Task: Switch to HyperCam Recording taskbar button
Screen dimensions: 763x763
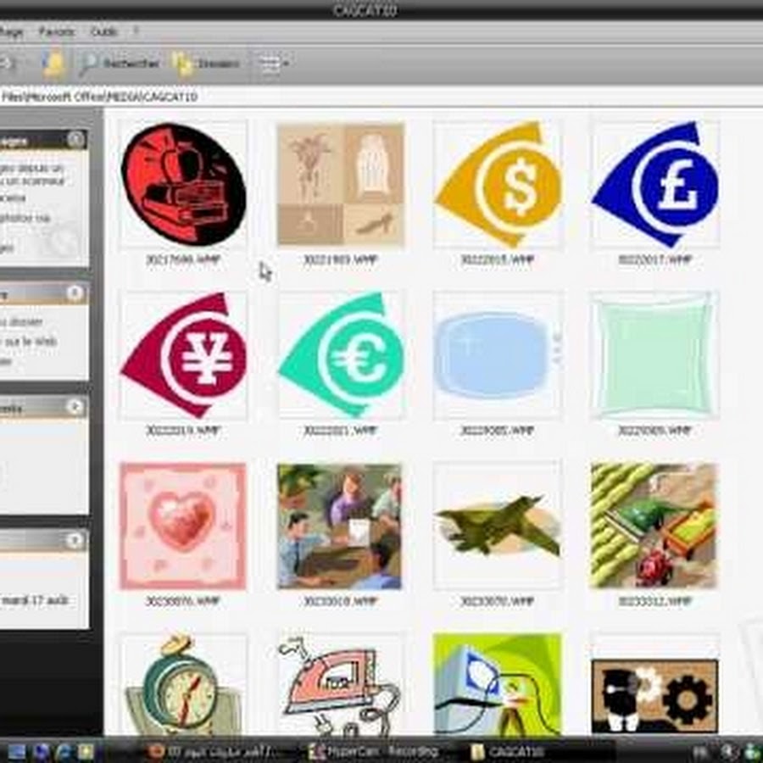Action: (x=373, y=751)
